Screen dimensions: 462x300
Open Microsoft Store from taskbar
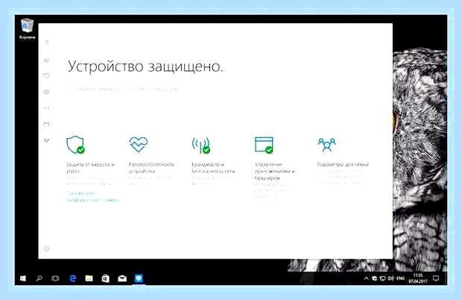click(x=106, y=278)
